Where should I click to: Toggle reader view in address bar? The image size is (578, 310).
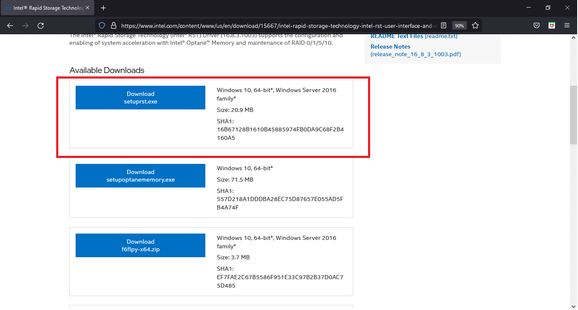444,26
